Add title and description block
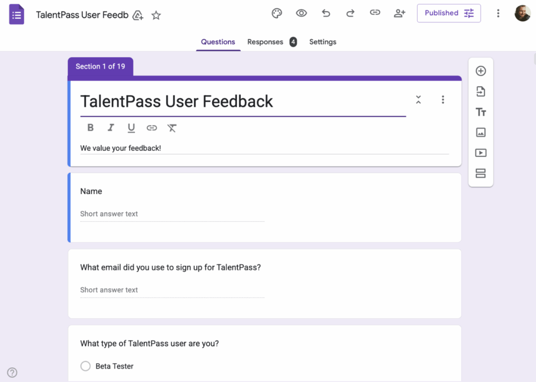 click(481, 112)
